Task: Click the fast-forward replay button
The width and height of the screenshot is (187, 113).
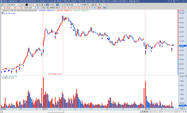Action: 147,111
